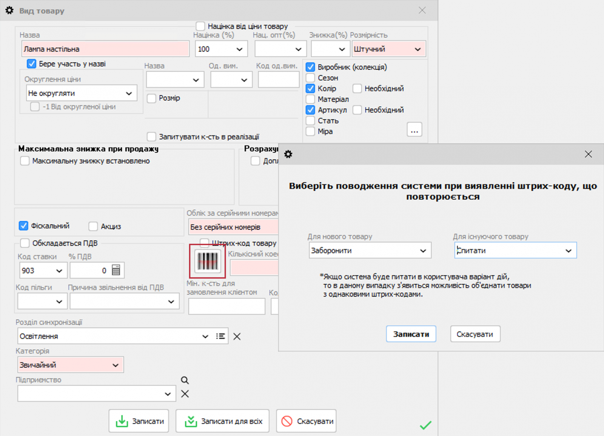Screen dimensions: 604x436
Task: Click the green checkmark at the bottom right
Action: click(425, 425)
